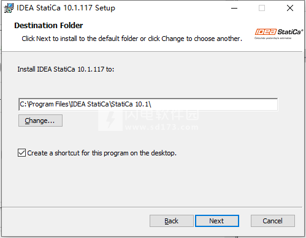This screenshot has width=306, height=238.
Task: Click the 'Install IDEA StatiCa 10.1.117 to:' label
Action: 66,69
